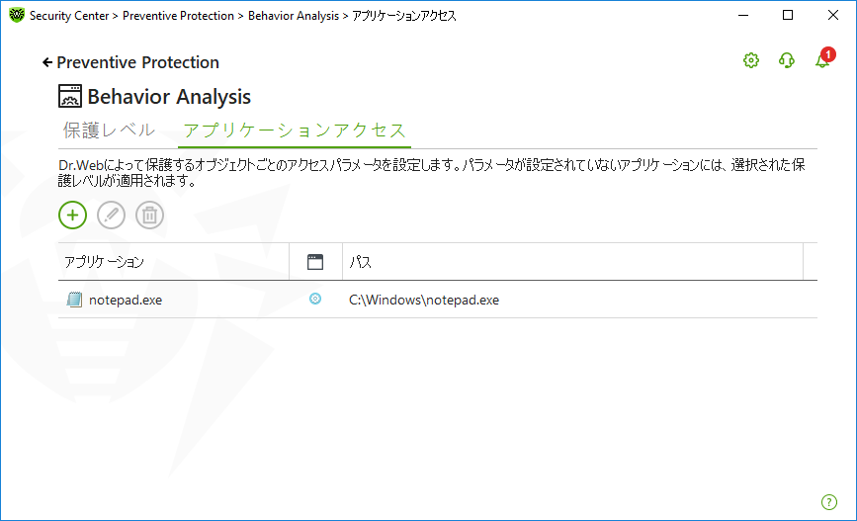
Task: Click the path C:\Windows\notepad.exe
Action: click(x=424, y=300)
